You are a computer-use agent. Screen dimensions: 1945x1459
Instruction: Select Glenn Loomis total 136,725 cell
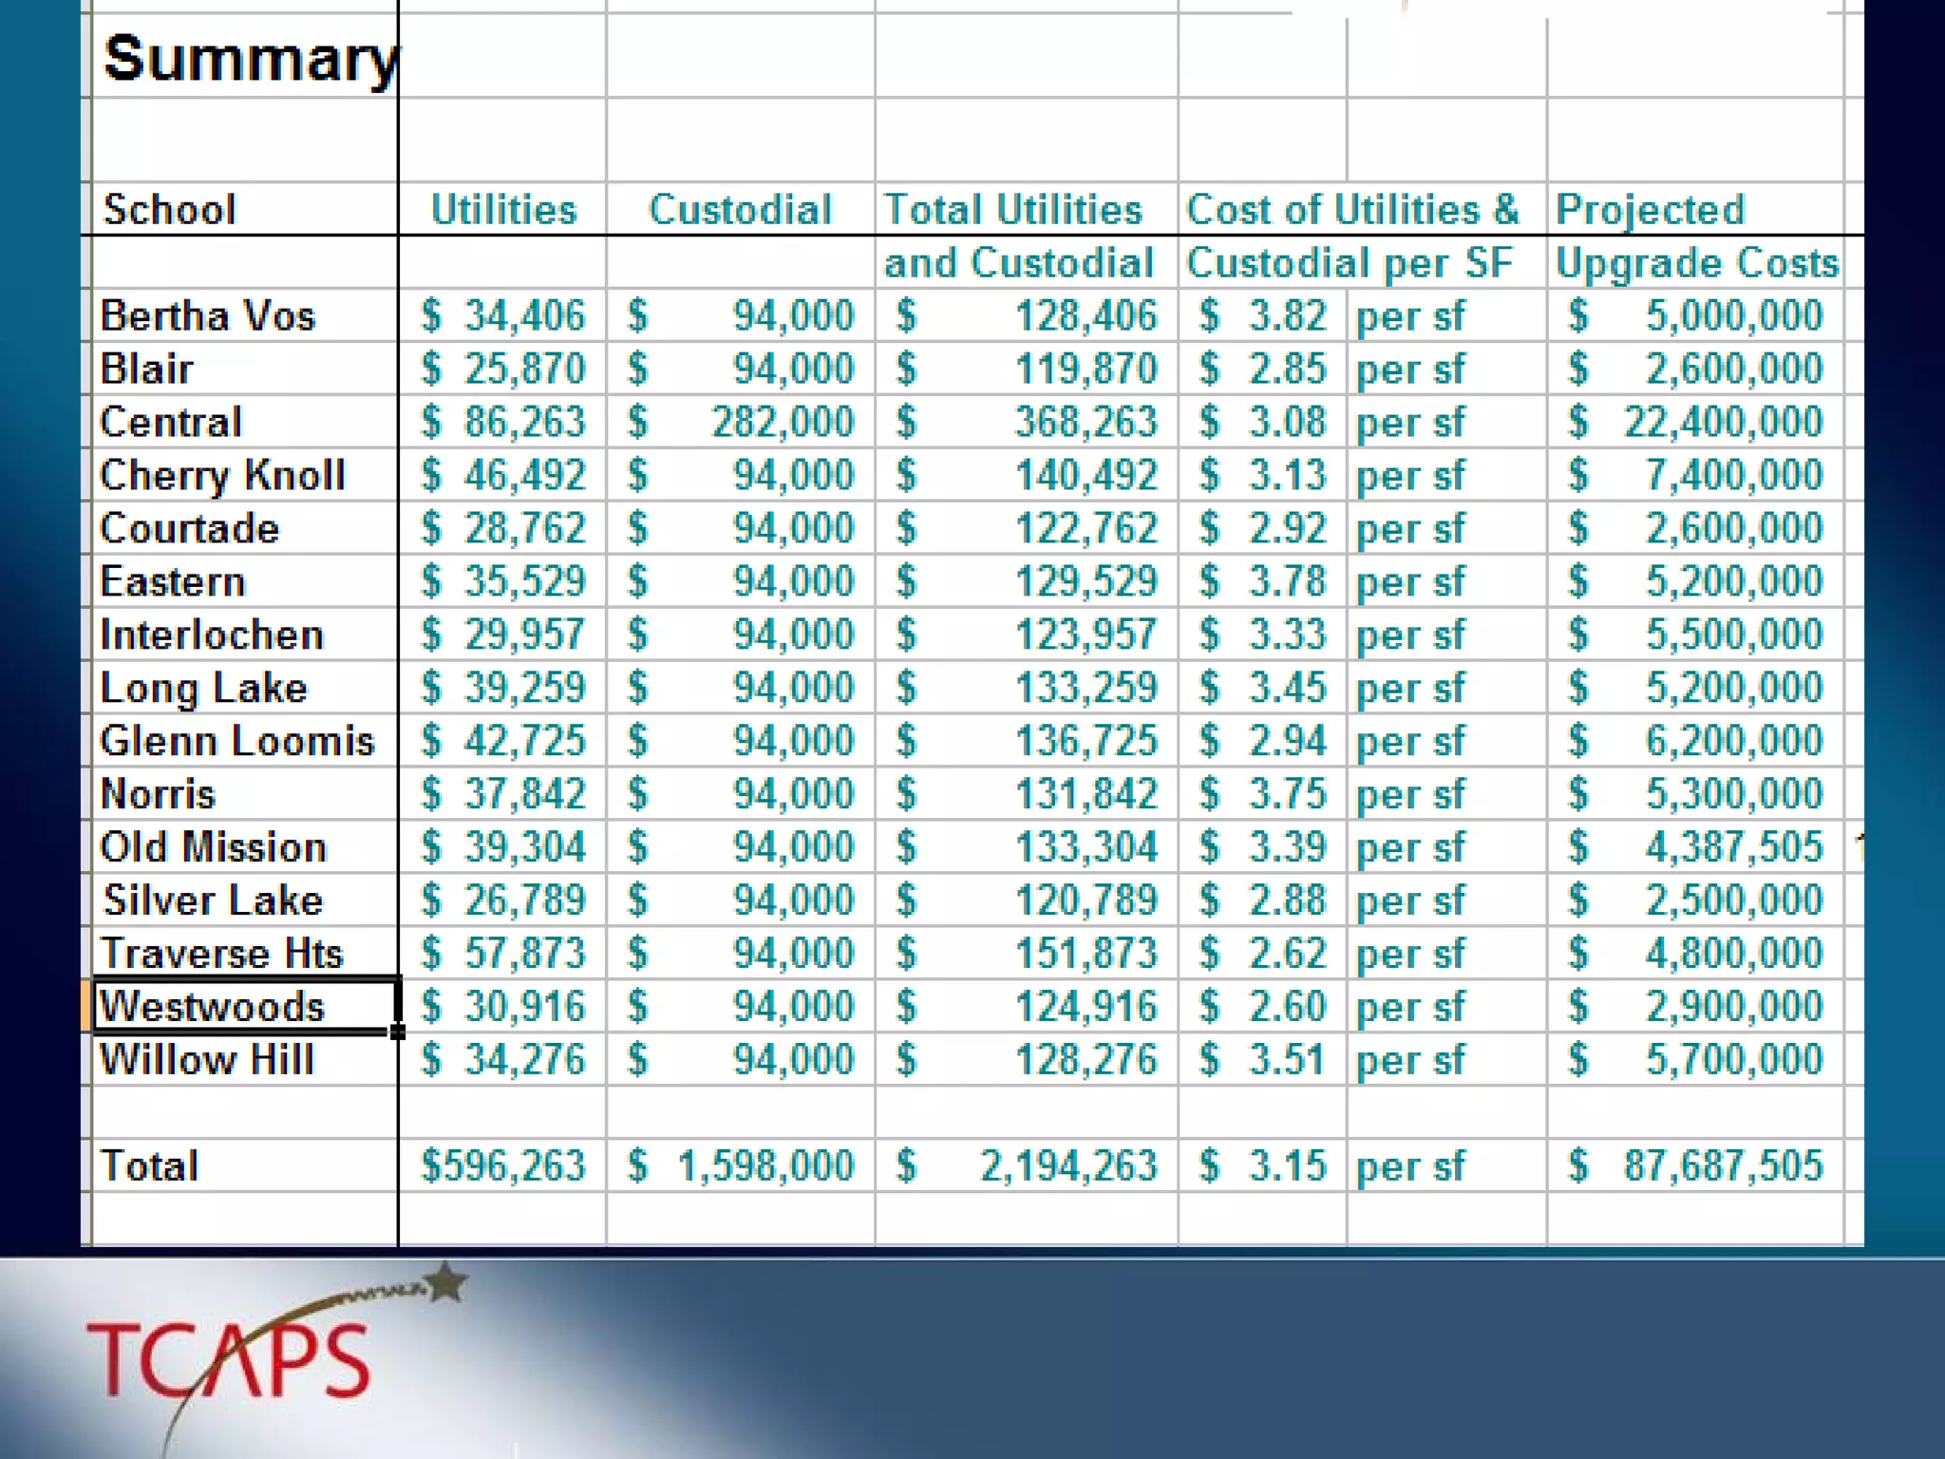coord(1086,740)
